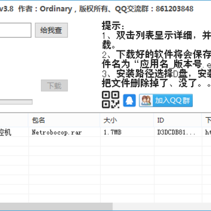Focus the search text input field
211x211 pixels.
pos(15,30)
